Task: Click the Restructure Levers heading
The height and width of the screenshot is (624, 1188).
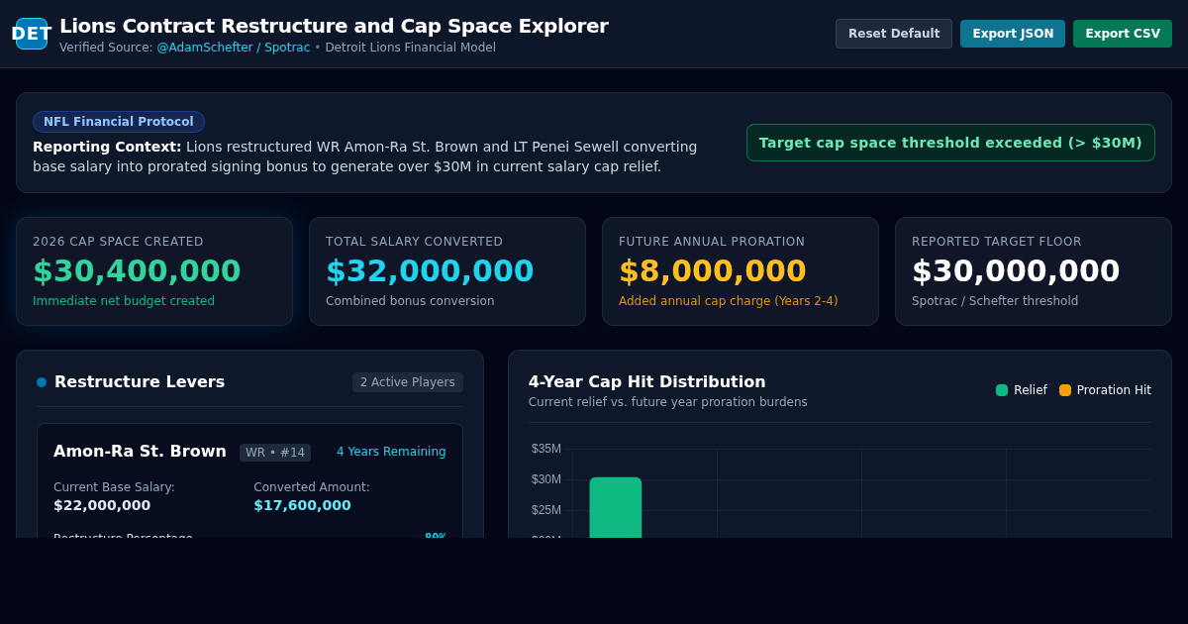Action: pos(140,382)
